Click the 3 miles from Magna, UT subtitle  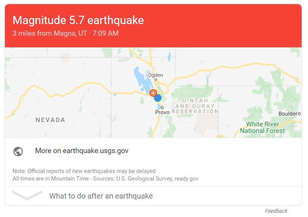(x=50, y=33)
